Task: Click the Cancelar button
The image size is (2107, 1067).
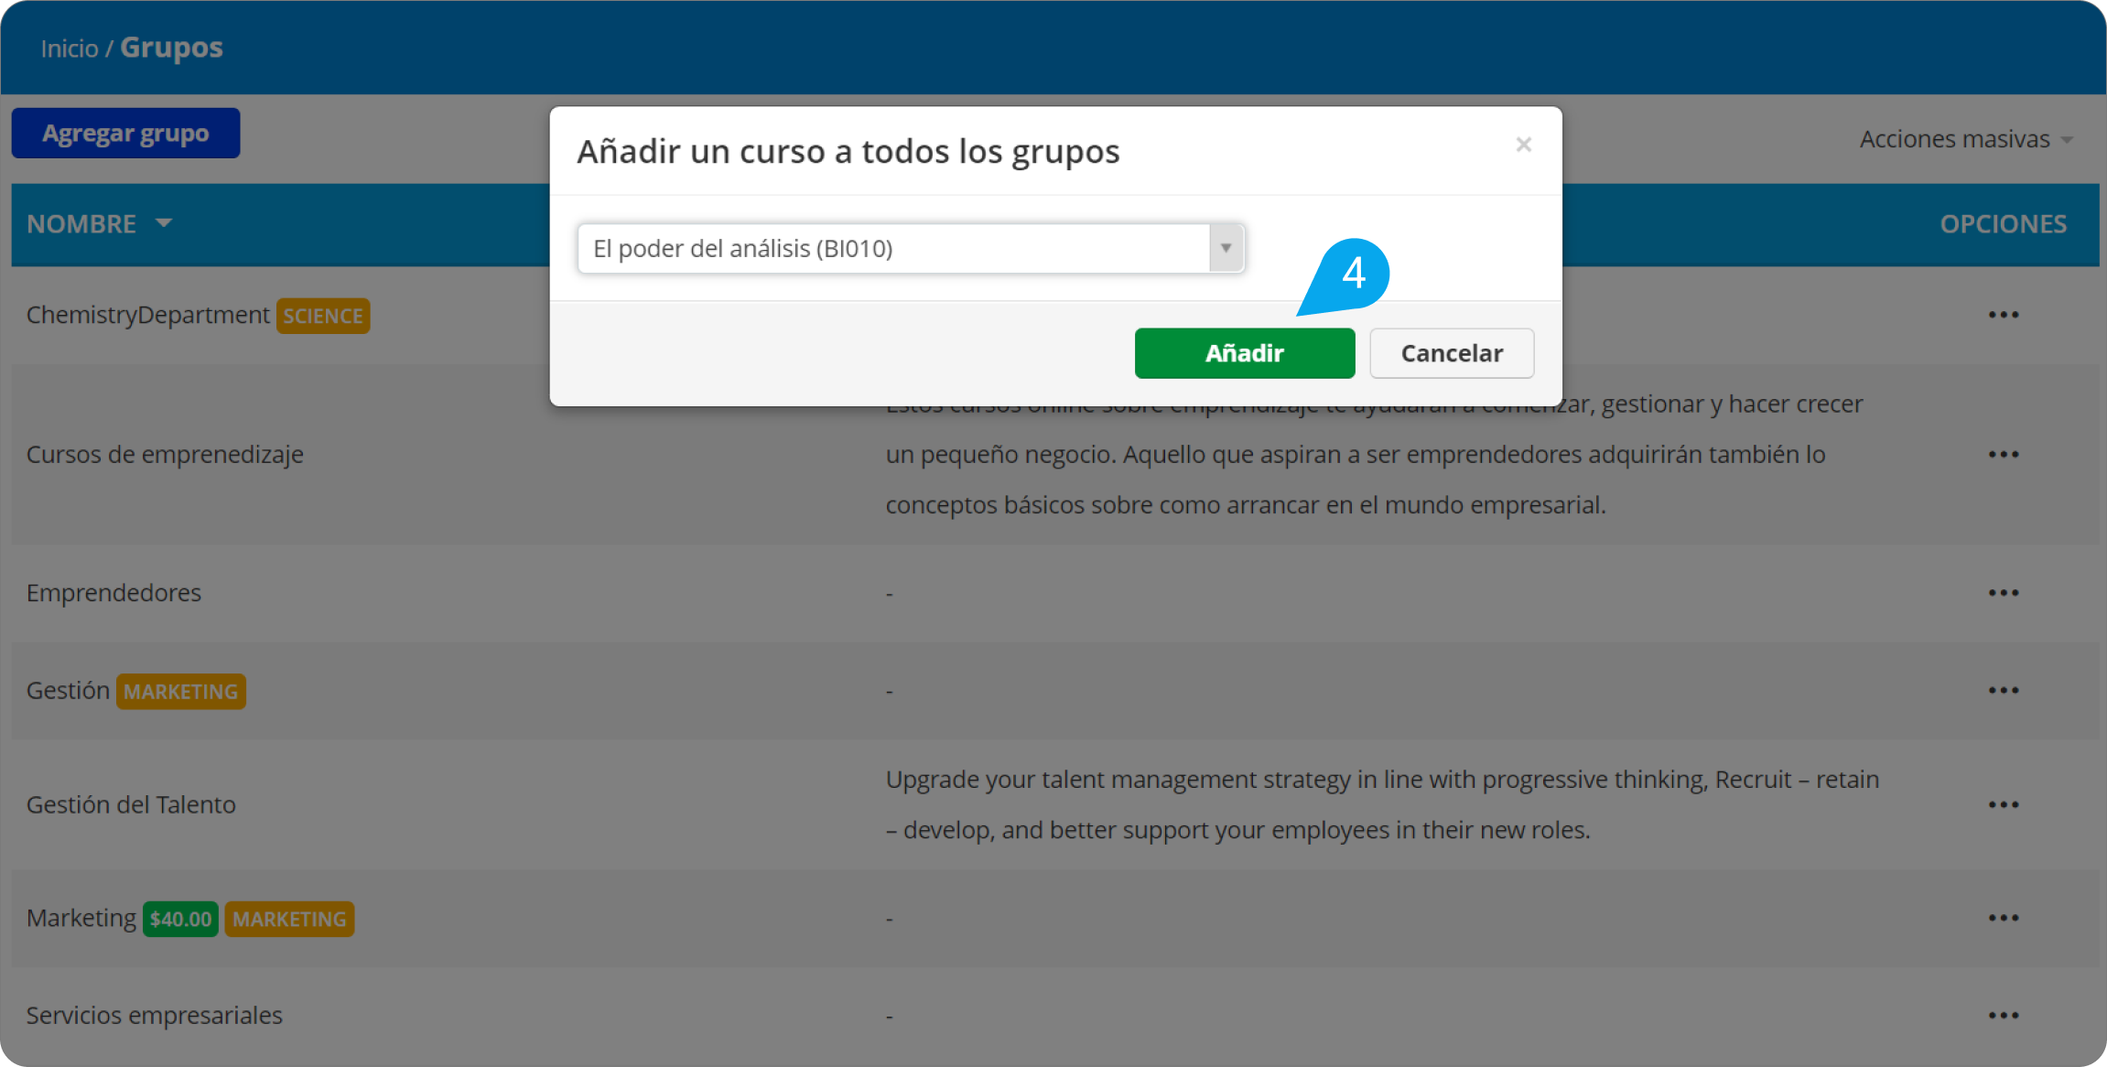Action: (1451, 353)
